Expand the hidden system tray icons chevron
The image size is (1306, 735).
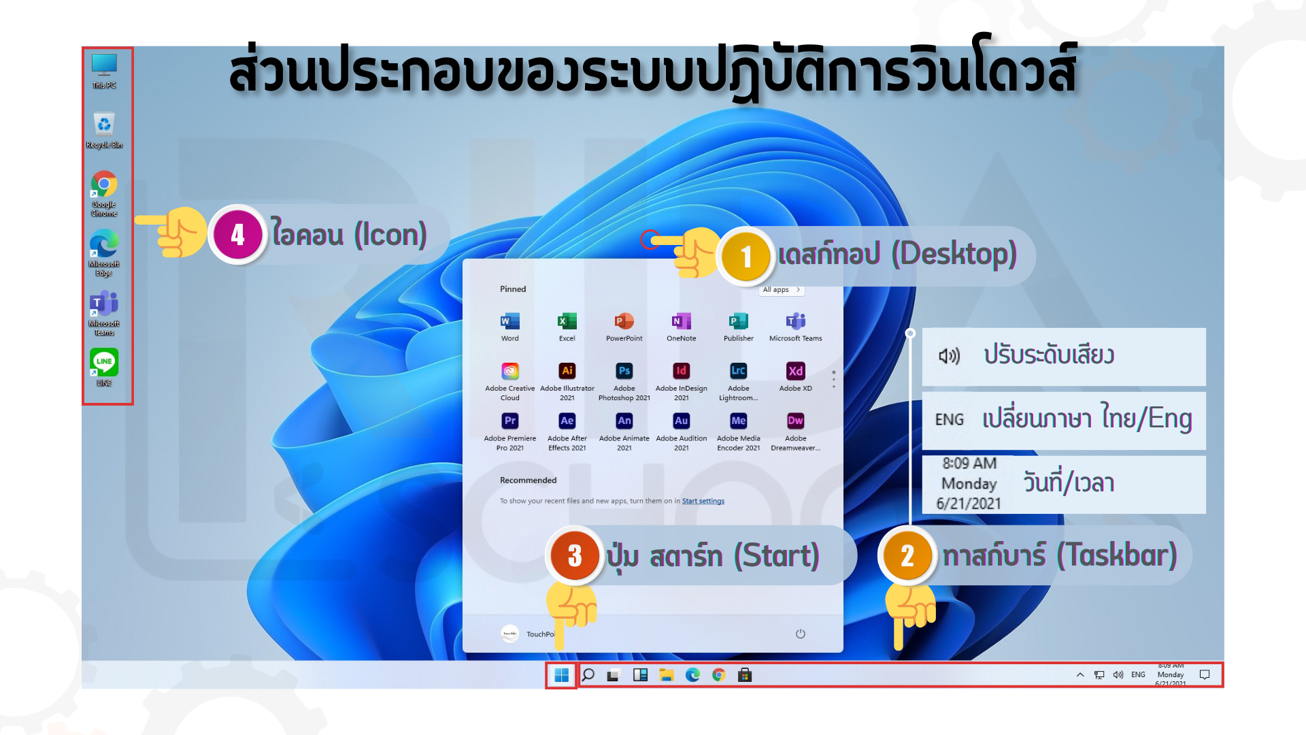point(1080,674)
